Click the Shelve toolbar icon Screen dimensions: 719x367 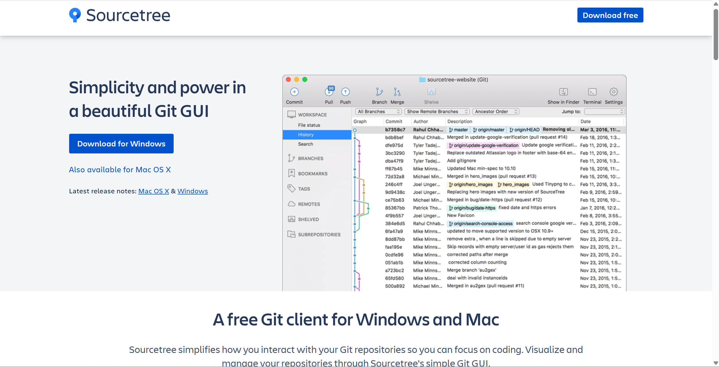[431, 92]
